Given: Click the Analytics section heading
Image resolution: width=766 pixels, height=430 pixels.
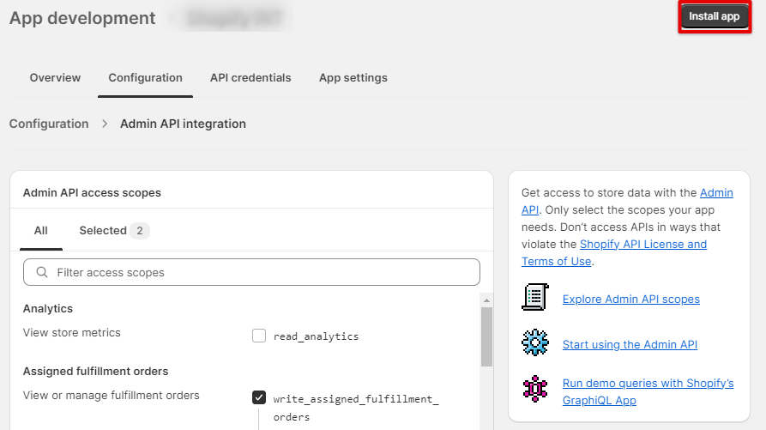Looking at the screenshot, I should point(48,308).
